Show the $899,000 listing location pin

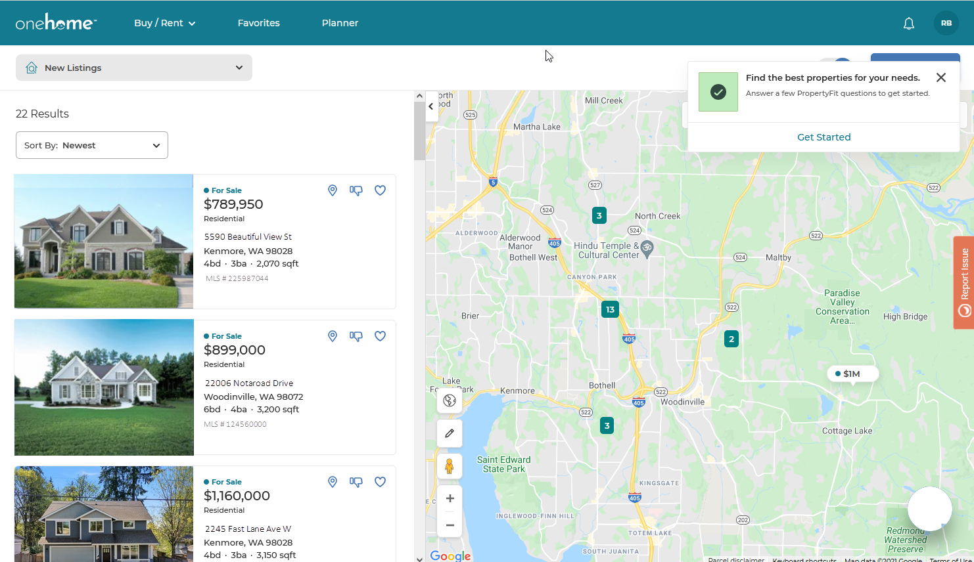333,336
